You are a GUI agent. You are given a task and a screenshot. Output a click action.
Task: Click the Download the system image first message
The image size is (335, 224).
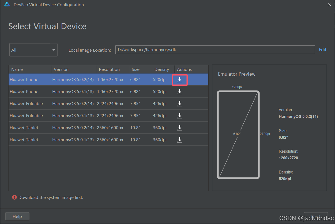(51, 198)
